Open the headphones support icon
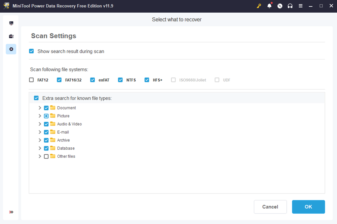 pyautogui.click(x=290, y=6)
